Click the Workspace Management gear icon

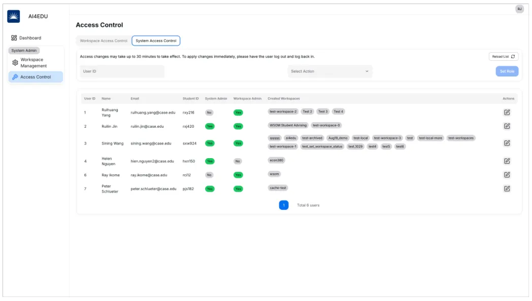[15, 63]
